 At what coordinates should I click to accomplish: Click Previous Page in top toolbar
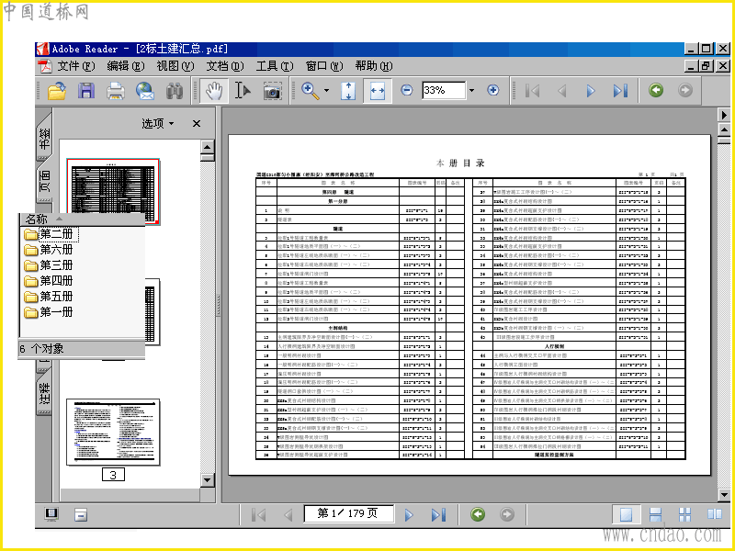(x=562, y=90)
